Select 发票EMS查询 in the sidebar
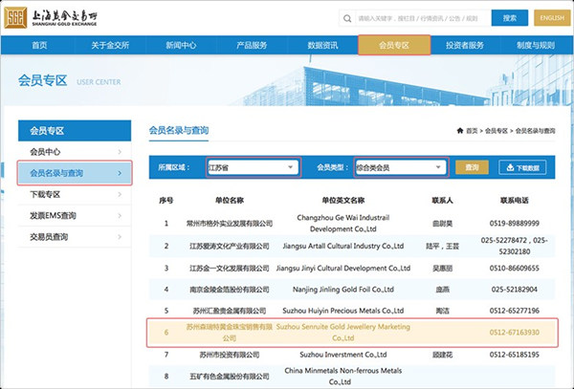The image size is (574, 389). coord(75,216)
